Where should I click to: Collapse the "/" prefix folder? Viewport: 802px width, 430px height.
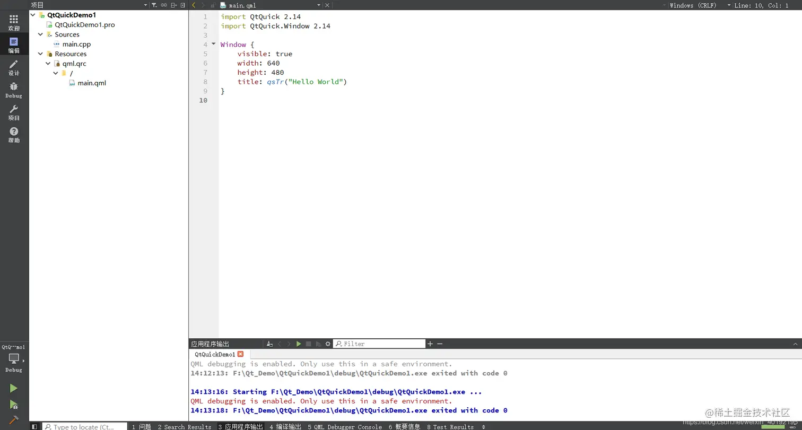coord(56,73)
